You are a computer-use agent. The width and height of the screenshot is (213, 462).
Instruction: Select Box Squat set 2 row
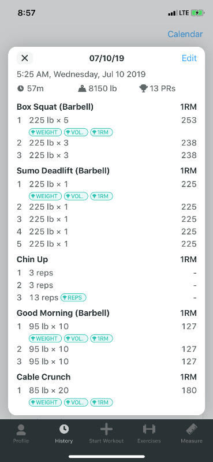point(106,143)
